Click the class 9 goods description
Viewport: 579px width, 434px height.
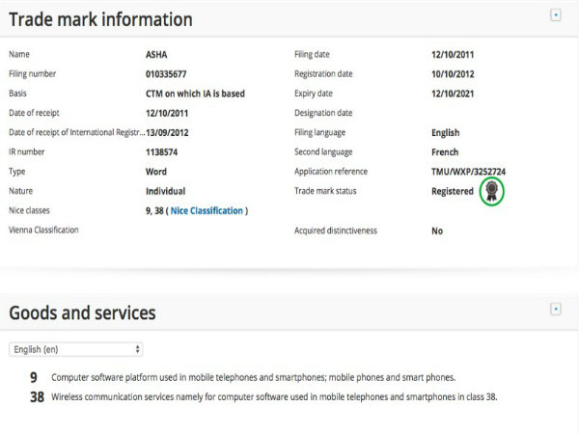253,377
